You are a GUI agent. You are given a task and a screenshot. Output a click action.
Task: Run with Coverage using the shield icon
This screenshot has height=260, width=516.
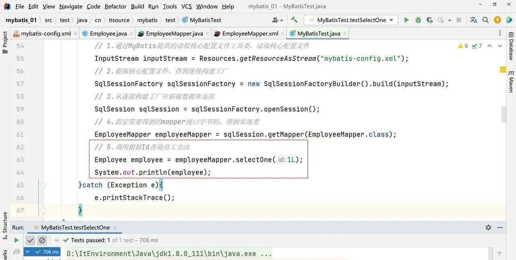(430, 20)
